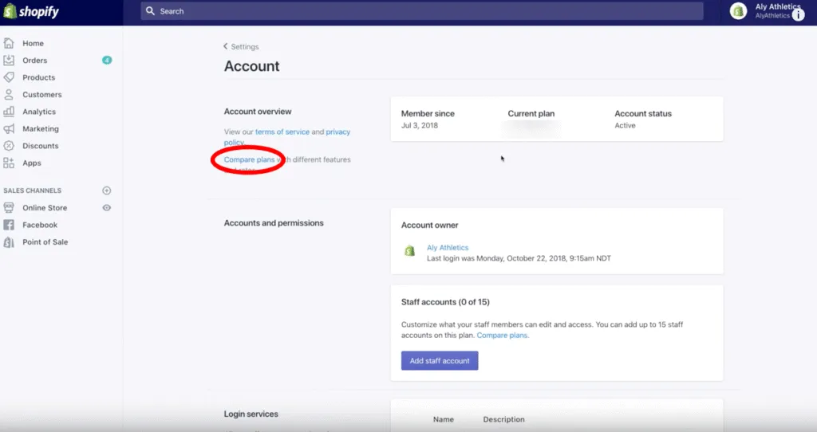Add a sales channel with the plus icon
This screenshot has width=817, height=432.
107,190
